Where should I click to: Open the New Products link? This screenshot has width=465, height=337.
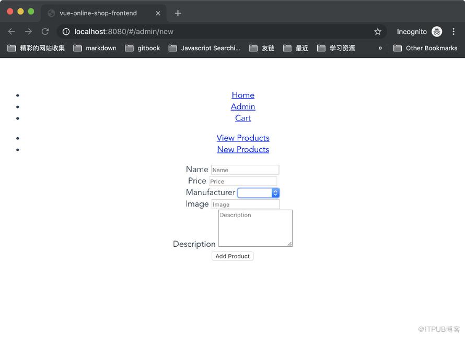243,150
